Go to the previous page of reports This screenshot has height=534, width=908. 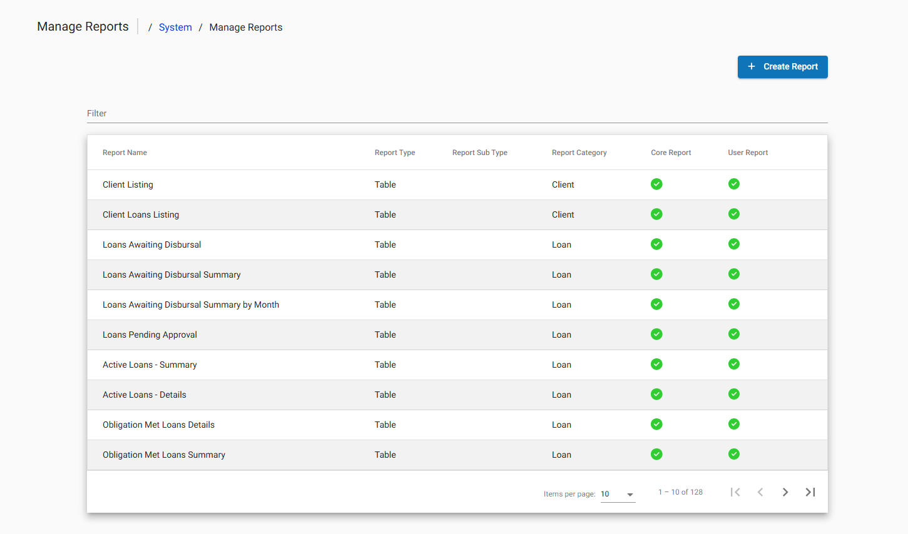760,492
